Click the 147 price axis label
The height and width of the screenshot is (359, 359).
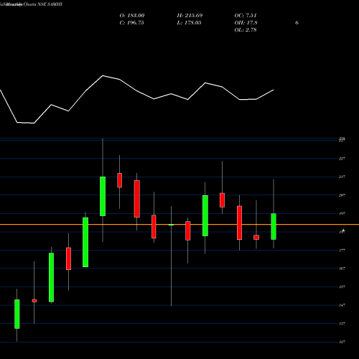tap(342, 305)
